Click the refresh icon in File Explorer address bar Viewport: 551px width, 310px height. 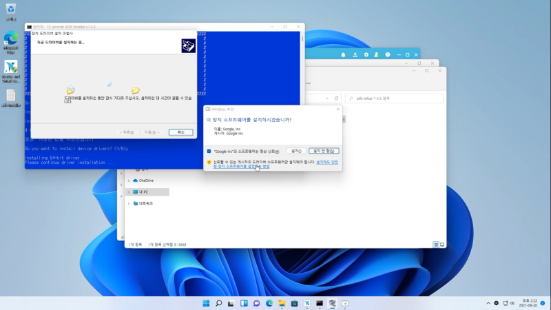(336, 99)
